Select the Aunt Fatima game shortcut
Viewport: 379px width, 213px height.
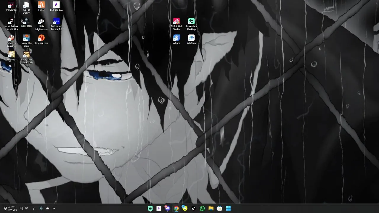tap(11, 24)
